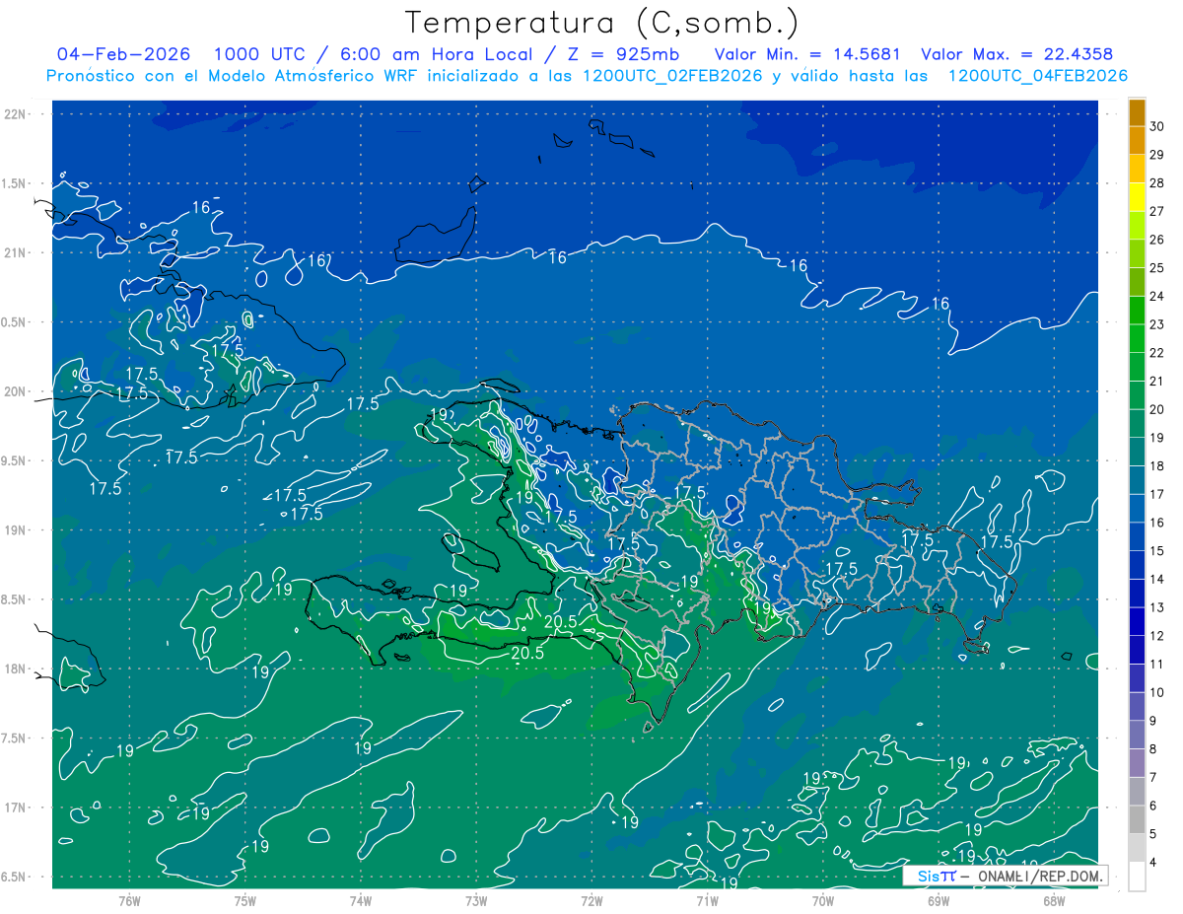This screenshot has width=1183, height=914.
Task: Click the "0.5N" latitude label
Action: point(12,322)
